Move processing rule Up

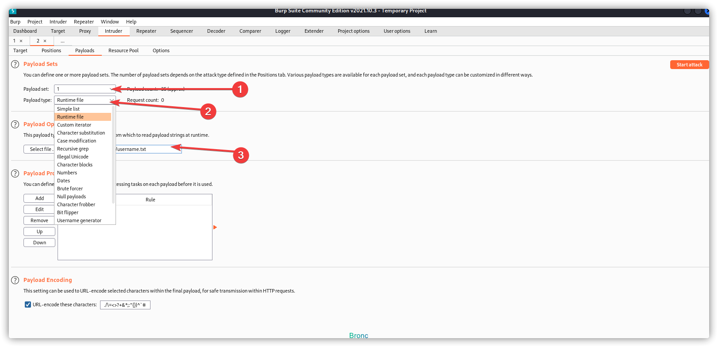[x=39, y=231]
